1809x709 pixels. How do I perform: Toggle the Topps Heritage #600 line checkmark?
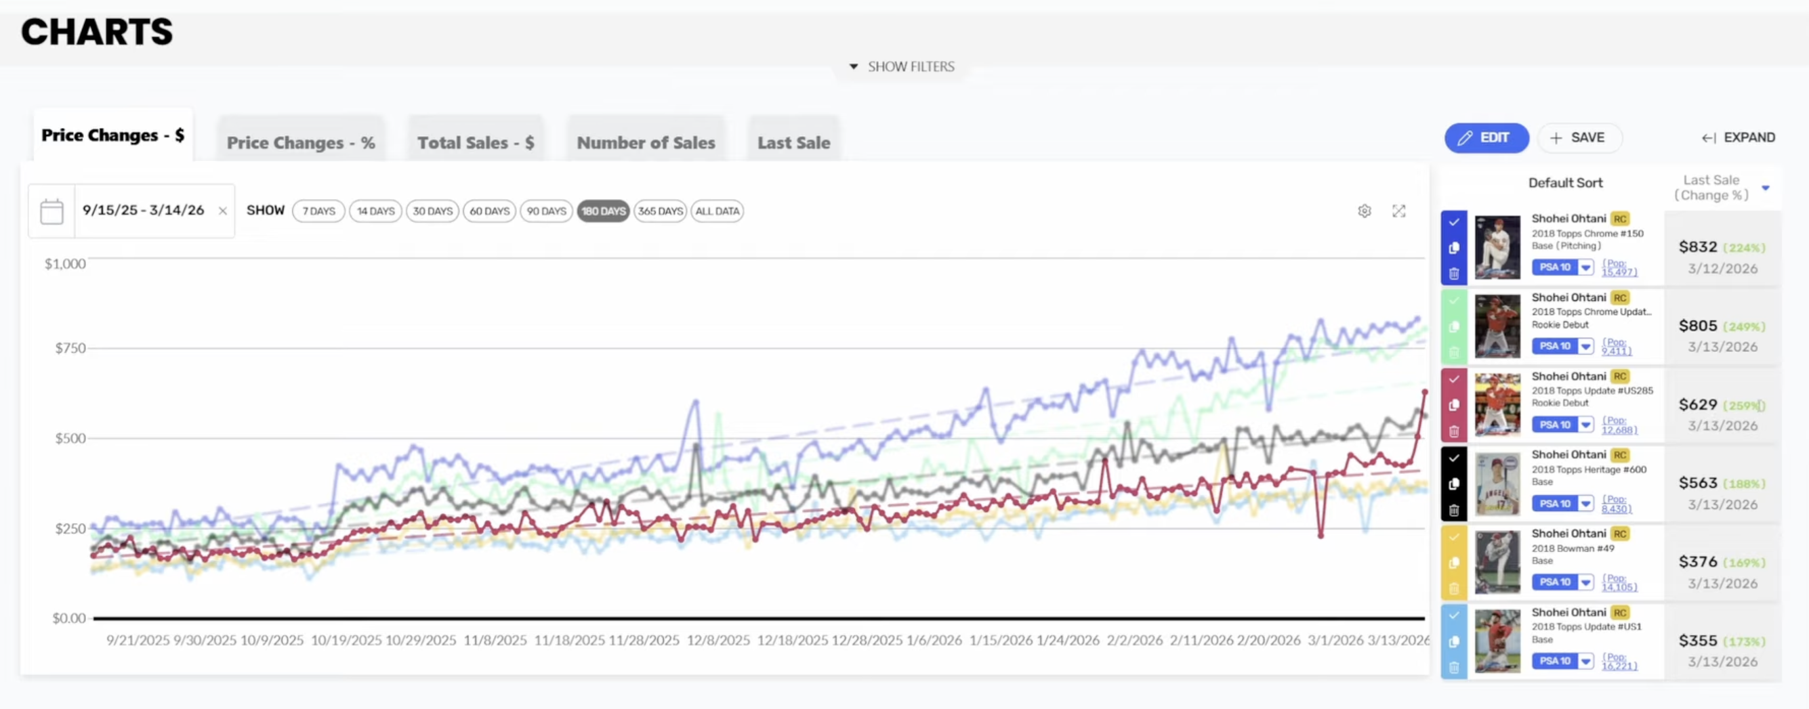point(1454,458)
